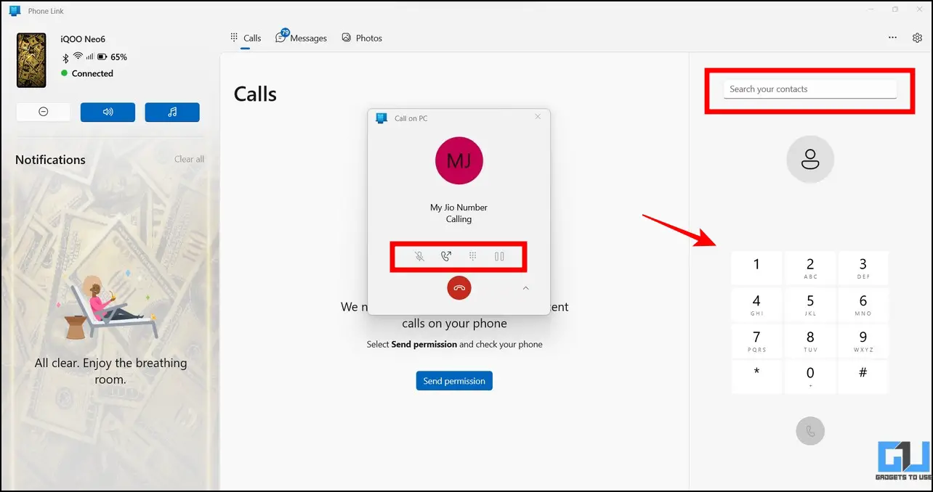Tap keypad key 3 DEF
The image size is (933, 492).
[863, 268]
